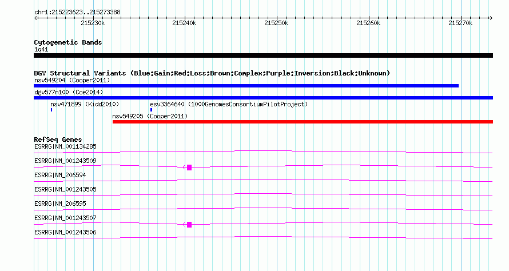Image resolution: width=509 pixels, height=271 pixels.
Task: Click the small blue nsv471899 variant mark
Action: (51, 110)
